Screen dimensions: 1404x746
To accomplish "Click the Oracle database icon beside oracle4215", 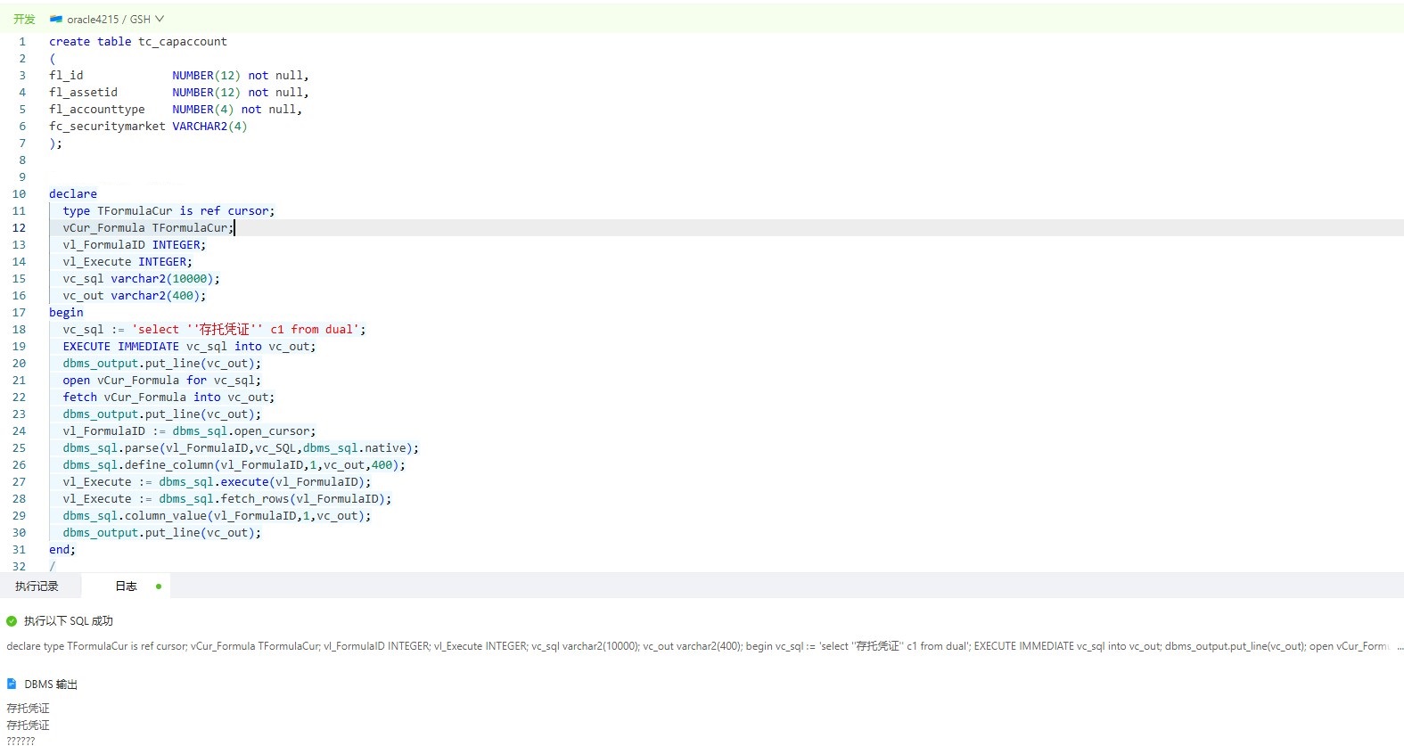I will pyautogui.click(x=56, y=19).
